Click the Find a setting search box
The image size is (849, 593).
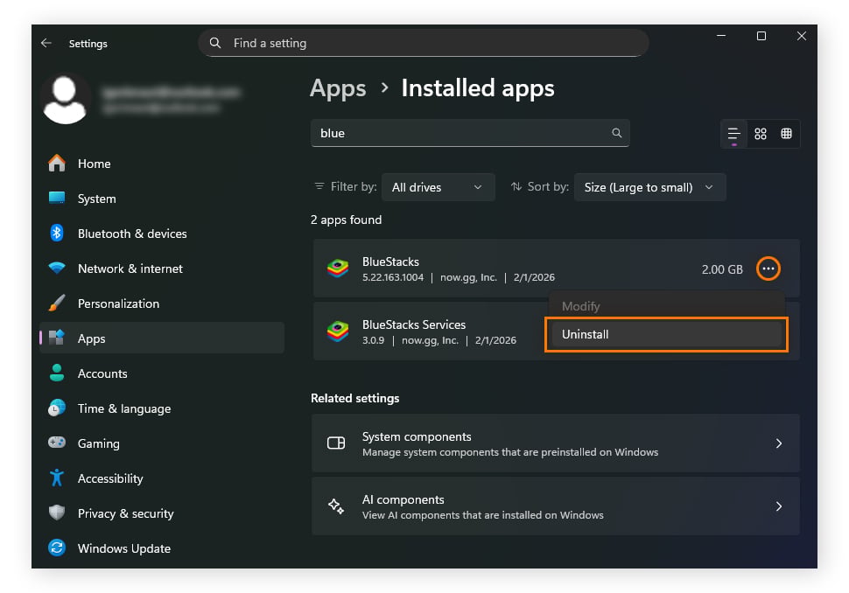point(424,43)
